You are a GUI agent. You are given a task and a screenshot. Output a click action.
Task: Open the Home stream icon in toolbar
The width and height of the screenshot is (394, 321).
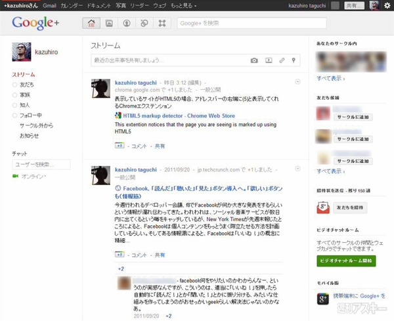point(91,24)
